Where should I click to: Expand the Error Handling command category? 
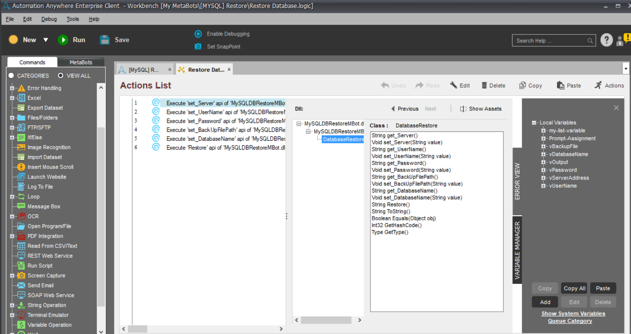coord(12,88)
